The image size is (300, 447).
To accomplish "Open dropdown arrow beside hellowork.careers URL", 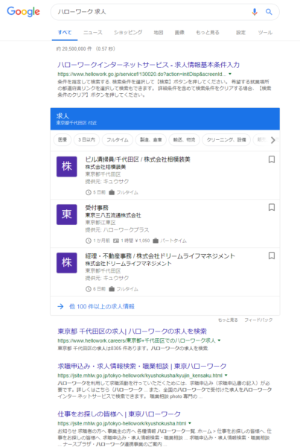I will tap(219, 340).
